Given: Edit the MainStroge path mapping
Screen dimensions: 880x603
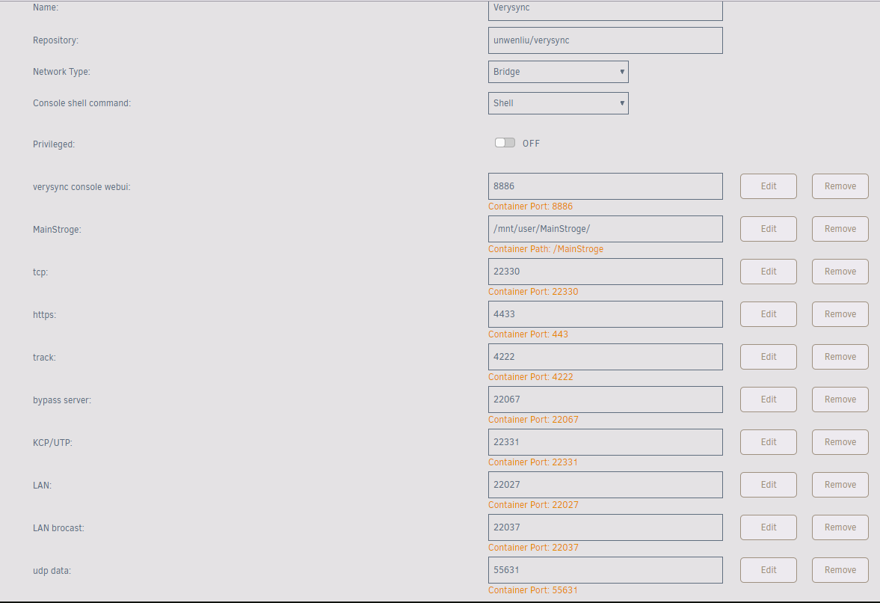Looking at the screenshot, I should [768, 229].
